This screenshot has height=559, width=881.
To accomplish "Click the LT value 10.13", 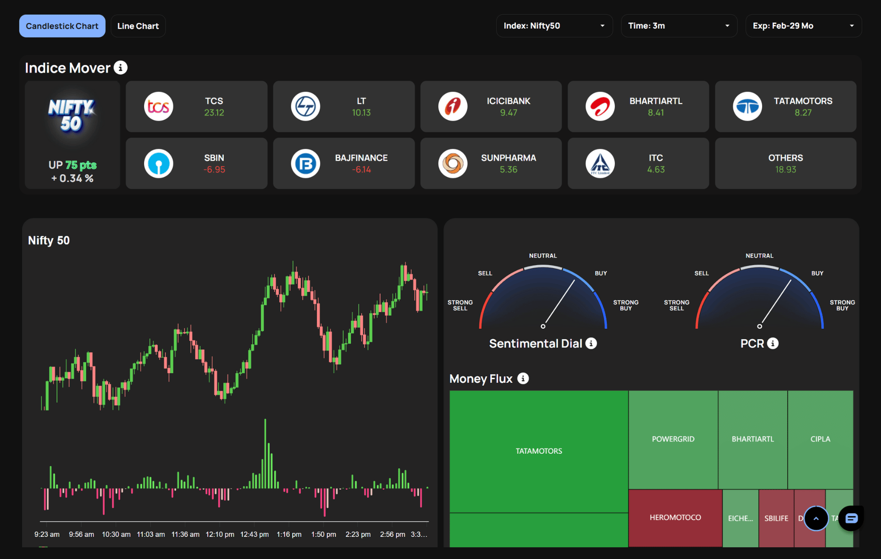I will click(361, 113).
